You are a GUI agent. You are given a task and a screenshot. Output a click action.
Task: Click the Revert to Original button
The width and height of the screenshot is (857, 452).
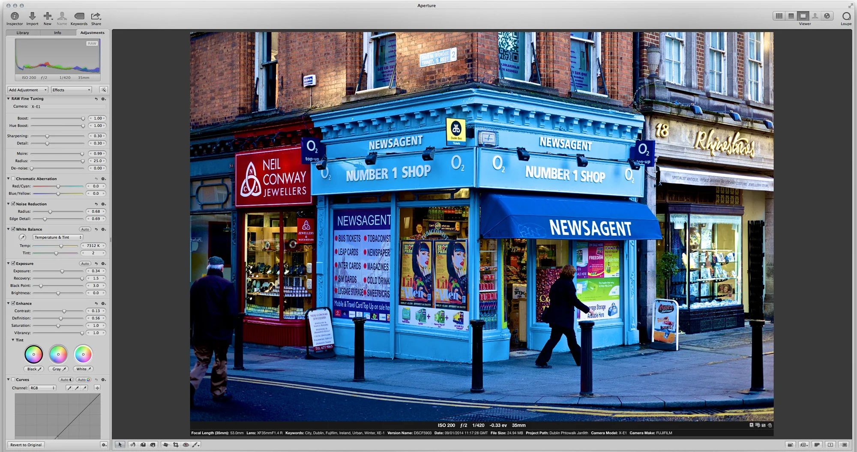tap(26, 445)
